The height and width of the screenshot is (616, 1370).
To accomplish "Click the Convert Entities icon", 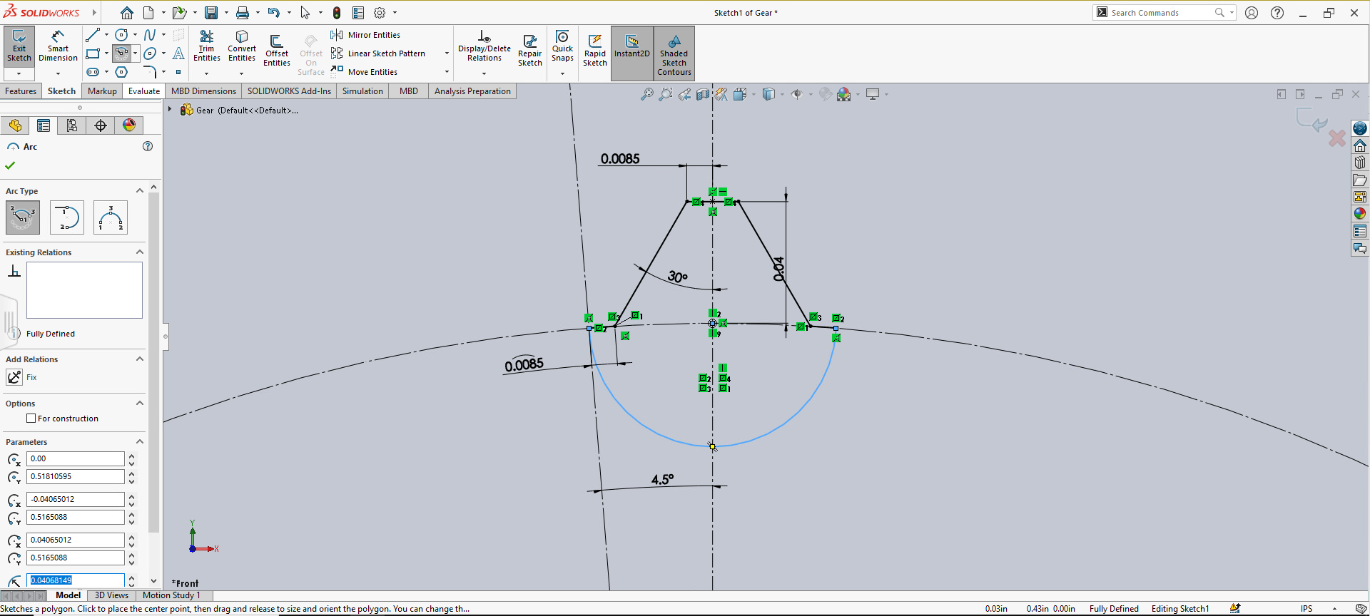I will tap(242, 46).
